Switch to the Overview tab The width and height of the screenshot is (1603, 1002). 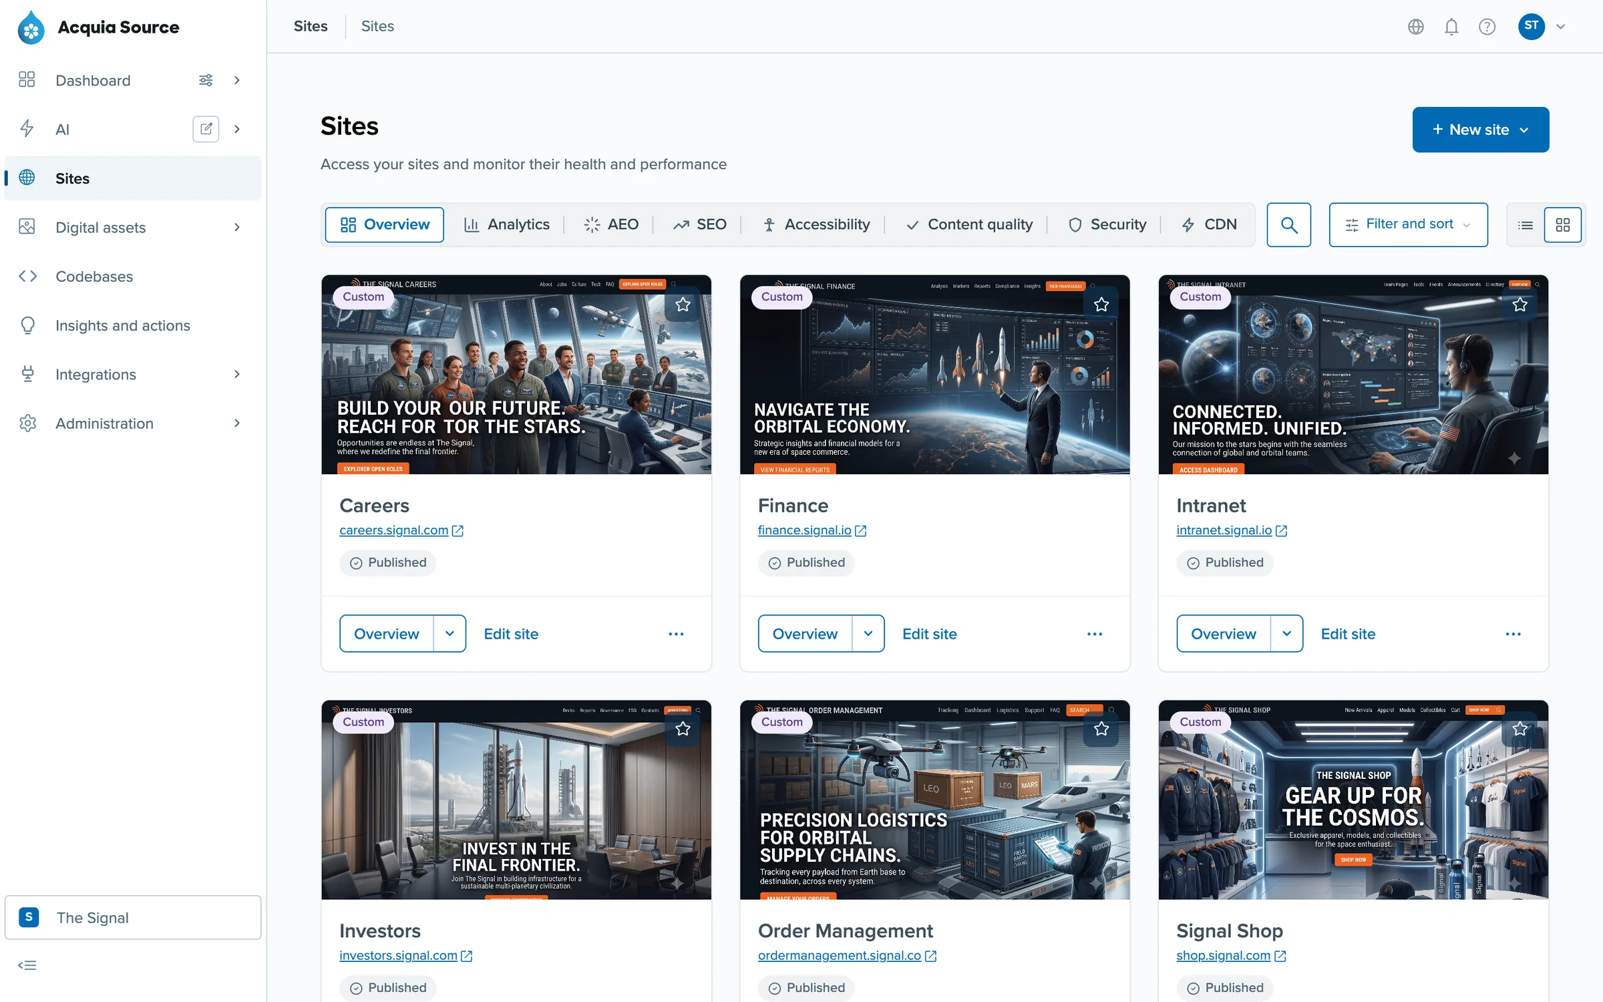tap(384, 224)
